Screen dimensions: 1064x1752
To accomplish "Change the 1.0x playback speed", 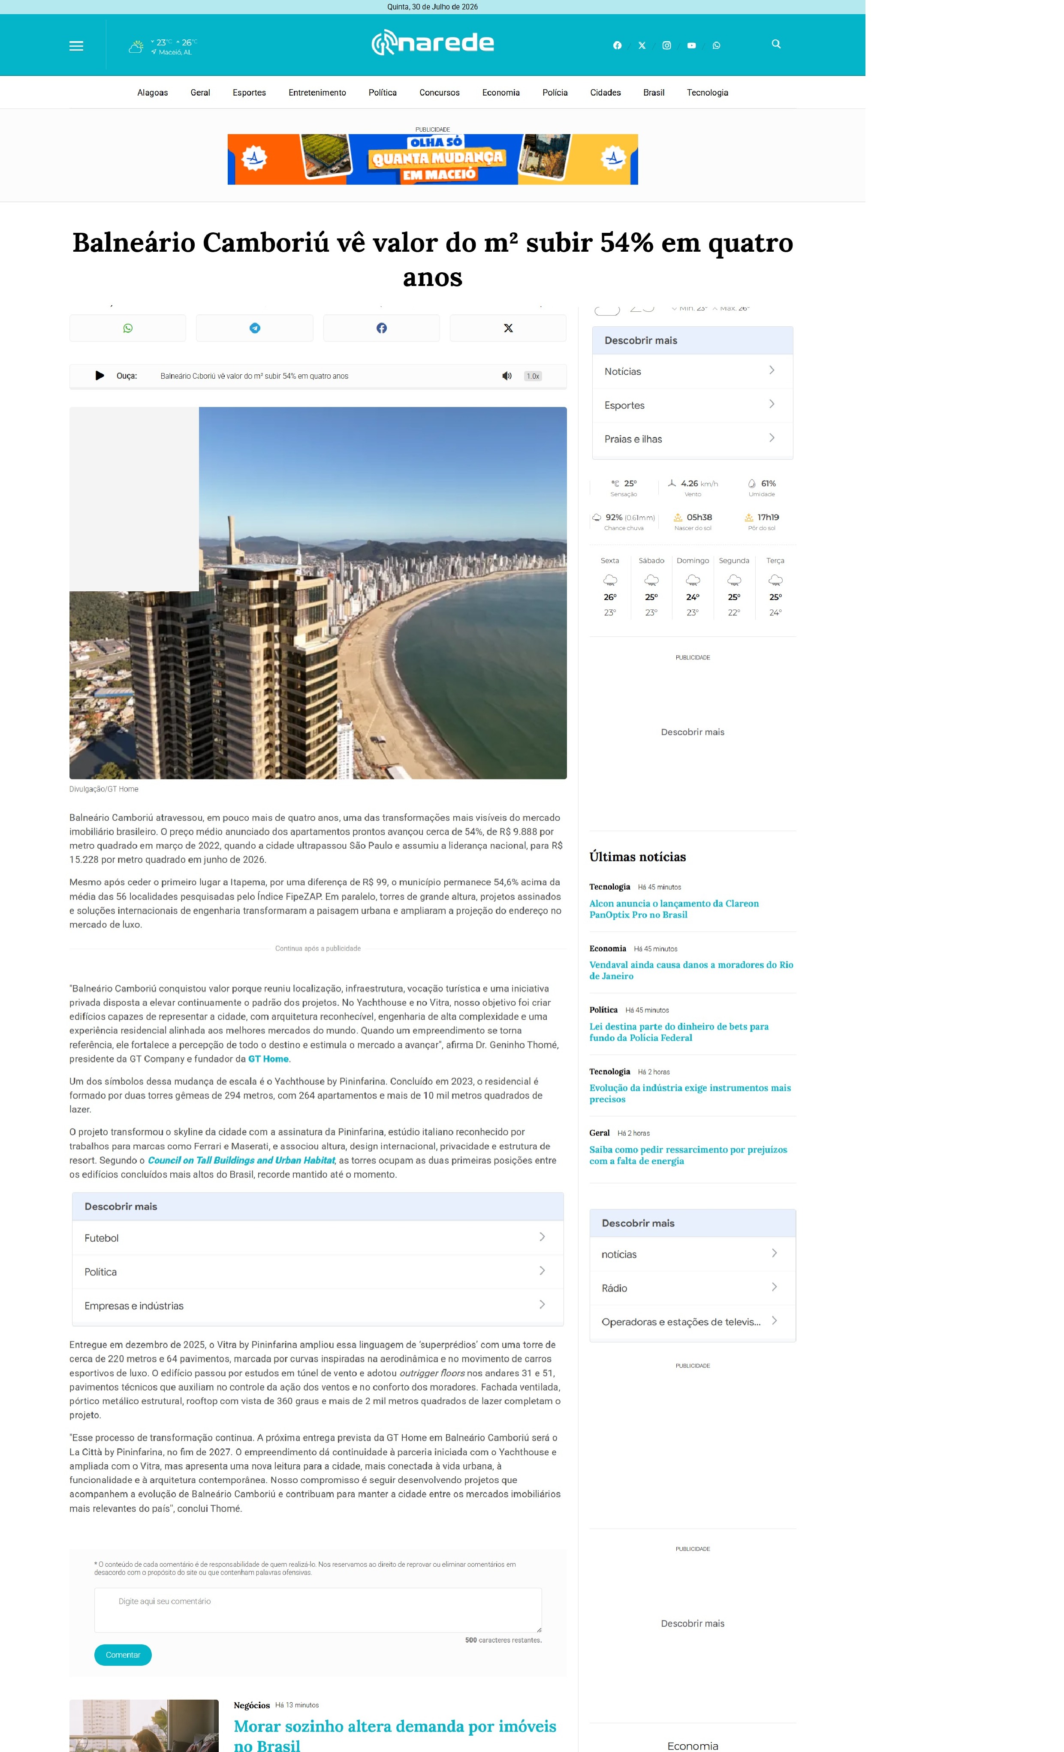I will (533, 376).
